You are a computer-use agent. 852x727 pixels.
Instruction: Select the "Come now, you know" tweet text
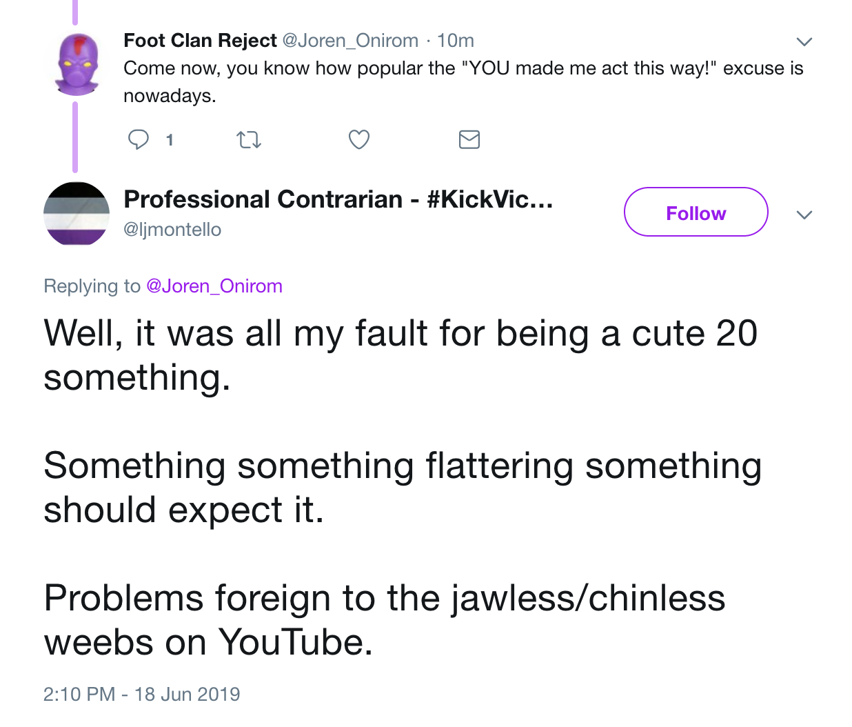tap(463, 82)
